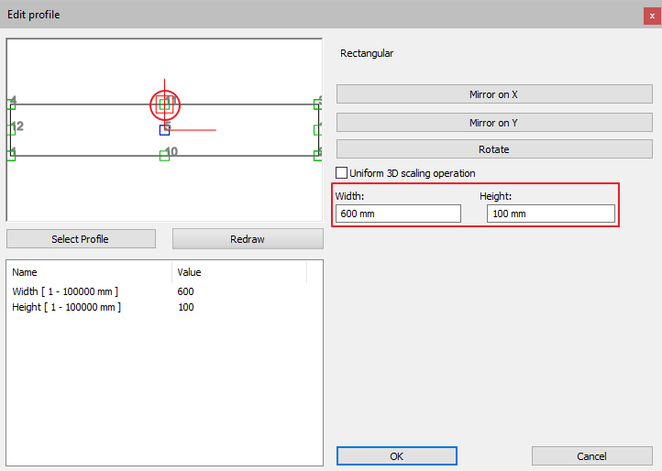Pick the bottom-middle anchor point 10

pos(164,156)
